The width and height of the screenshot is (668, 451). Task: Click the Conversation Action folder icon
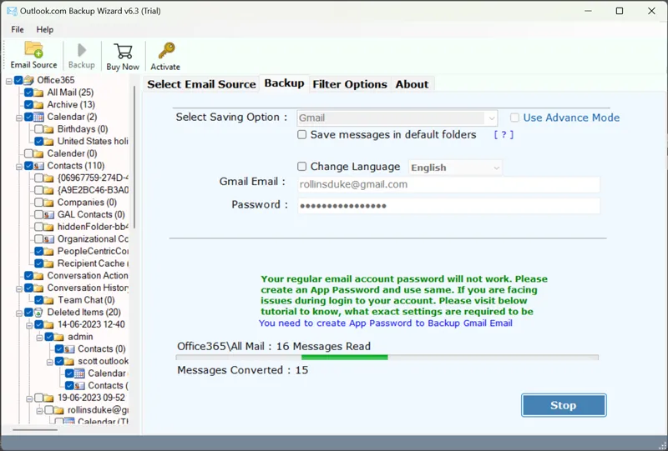pos(38,276)
